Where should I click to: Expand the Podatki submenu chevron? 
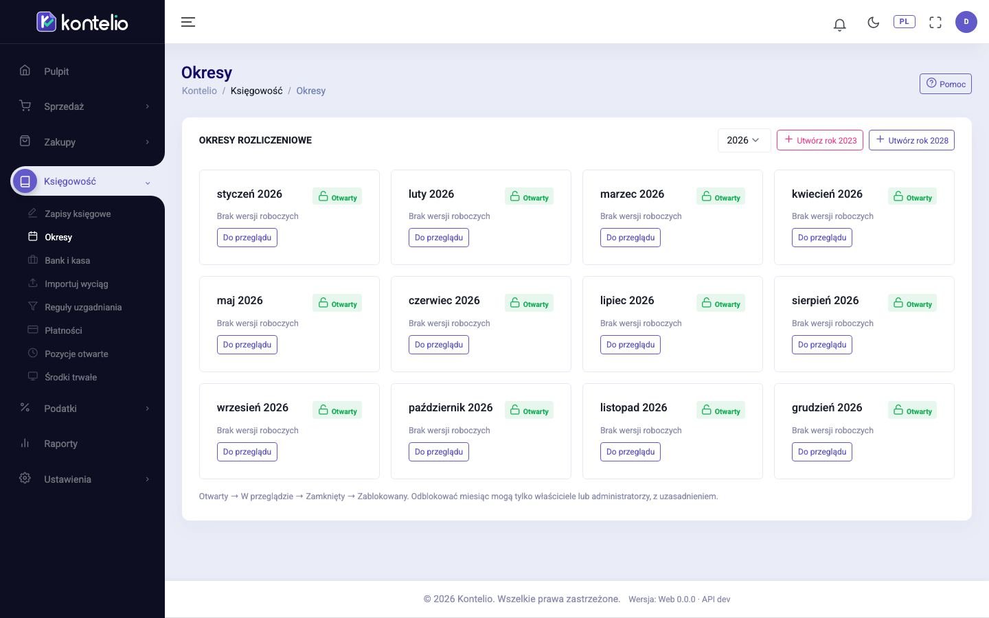pyautogui.click(x=147, y=409)
